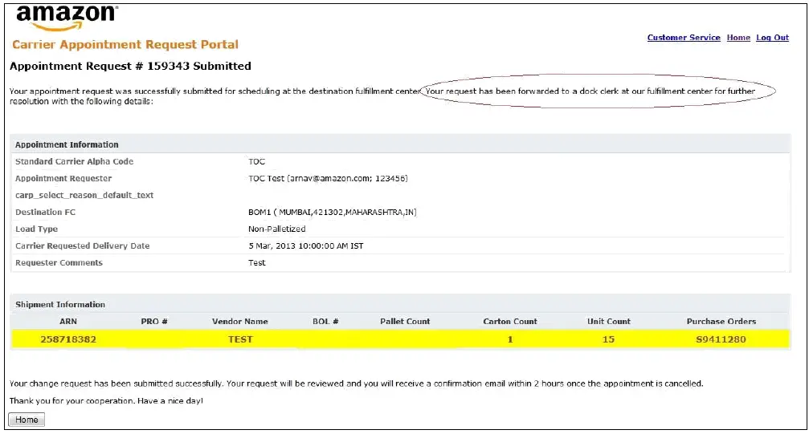Click the Thank you for your cooperation line
Viewport: 809px width, 434px height.
[106, 400]
